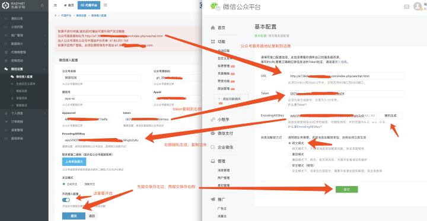Click the 微信支付 icon in sidebar
The height and width of the screenshot is (221, 427).
[213, 133]
